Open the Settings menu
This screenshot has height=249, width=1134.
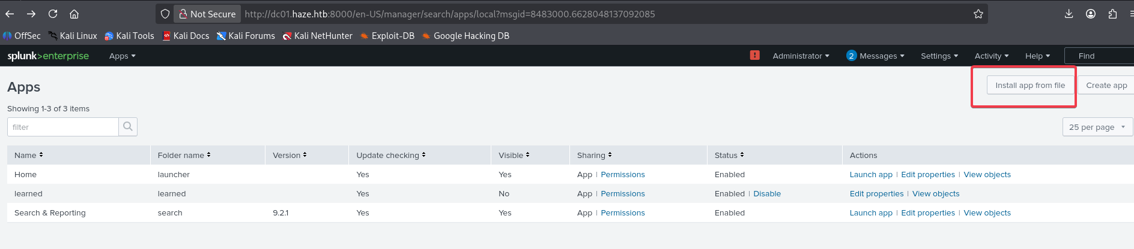coord(939,56)
